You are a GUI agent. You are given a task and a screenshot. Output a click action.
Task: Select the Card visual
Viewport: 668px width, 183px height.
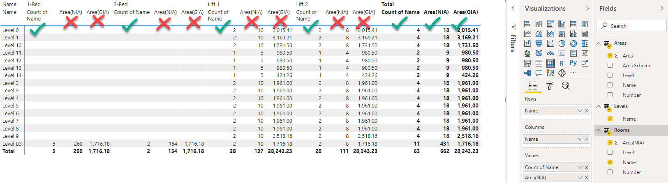[562, 53]
